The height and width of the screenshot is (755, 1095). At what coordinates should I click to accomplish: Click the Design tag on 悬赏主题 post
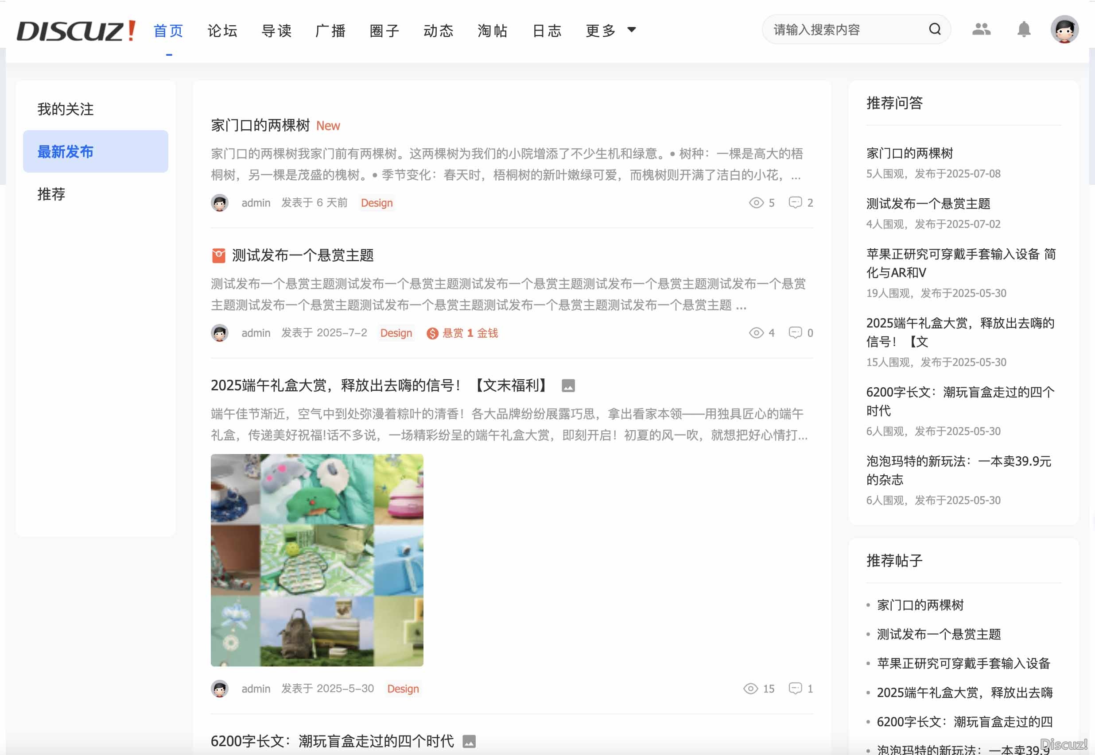[396, 333]
